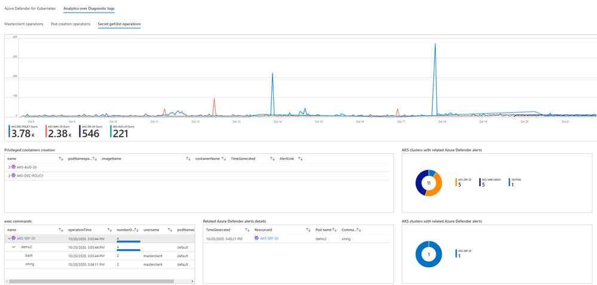597x285 pixels.
Task: Click the donut chart showing total 1
Action: click(428, 254)
